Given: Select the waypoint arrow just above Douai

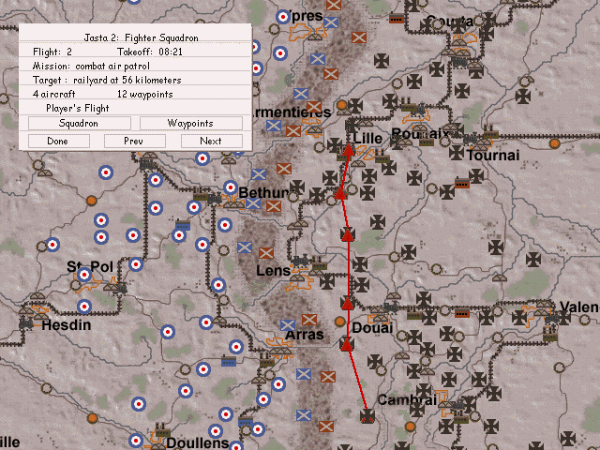Looking at the screenshot, I should (347, 303).
